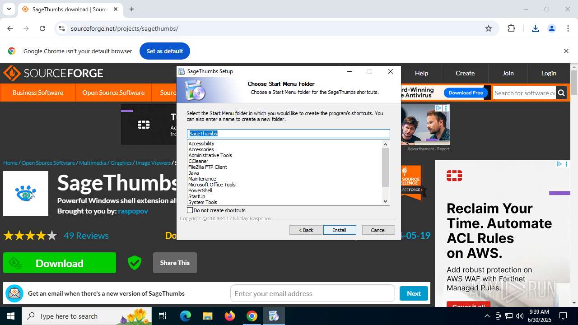
Task: Open the 49 Reviews link
Action: pos(86,236)
